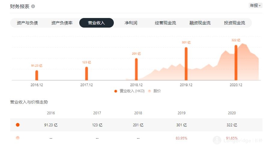Switch to the 资产负债率 tab
This screenshot has width=270, height=150.
click(x=62, y=23)
